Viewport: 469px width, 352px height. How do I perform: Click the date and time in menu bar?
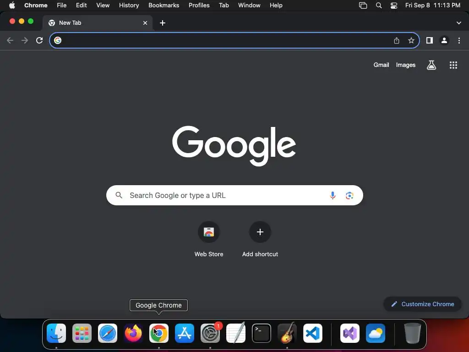click(x=432, y=5)
